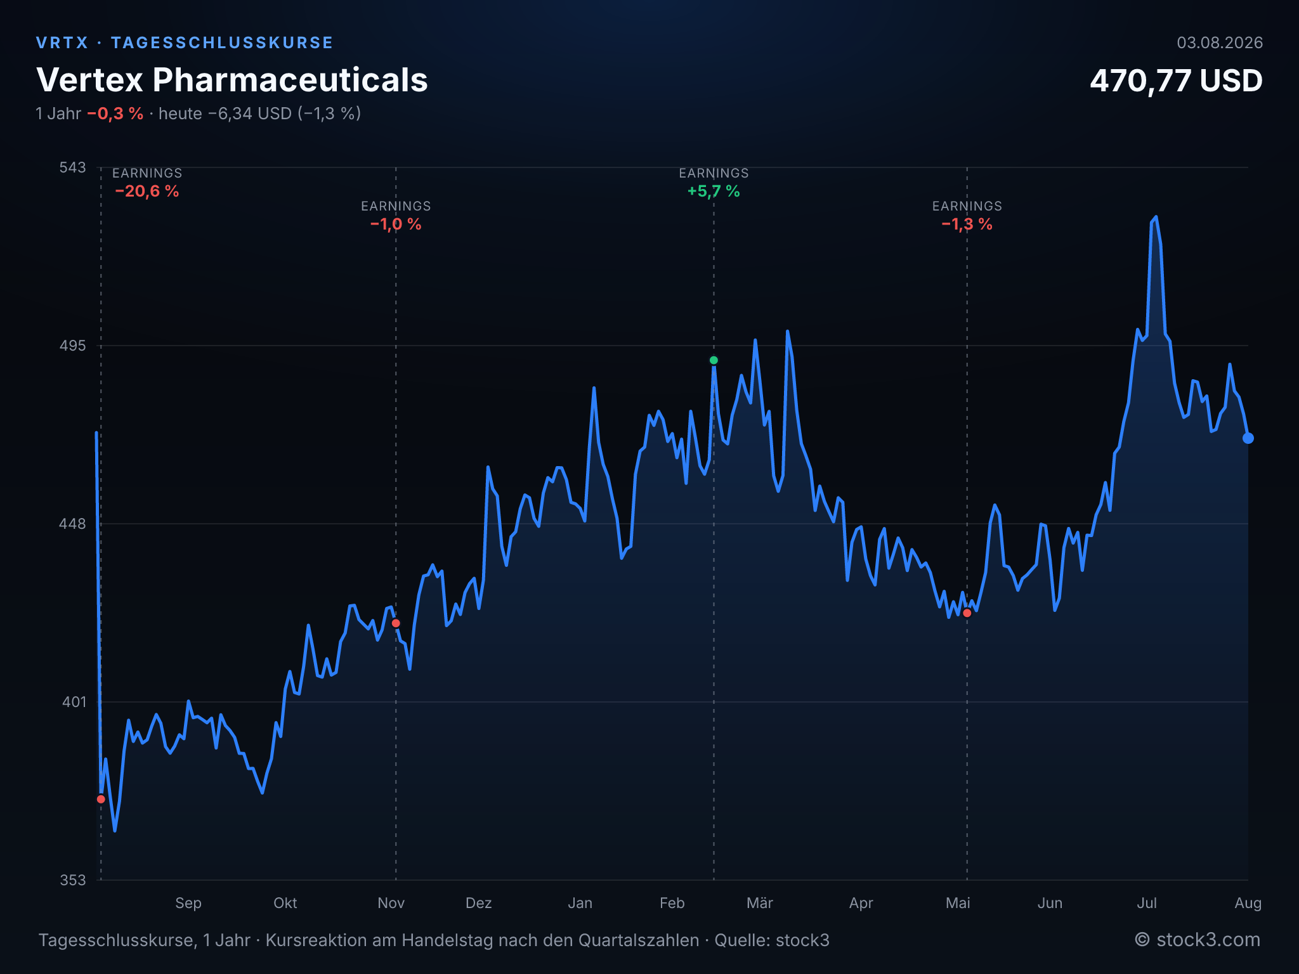Click 'heute −6,34 USD (−1,3 %)' text
1299x974 pixels.
coord(259,114)
